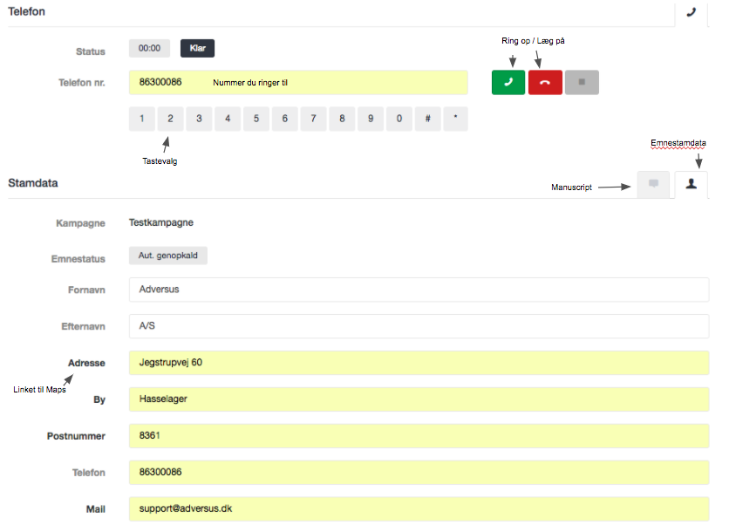This screenshot has height=532, width=729.
Task: Click the Stamdata section heading
Action: coord(33,183)
